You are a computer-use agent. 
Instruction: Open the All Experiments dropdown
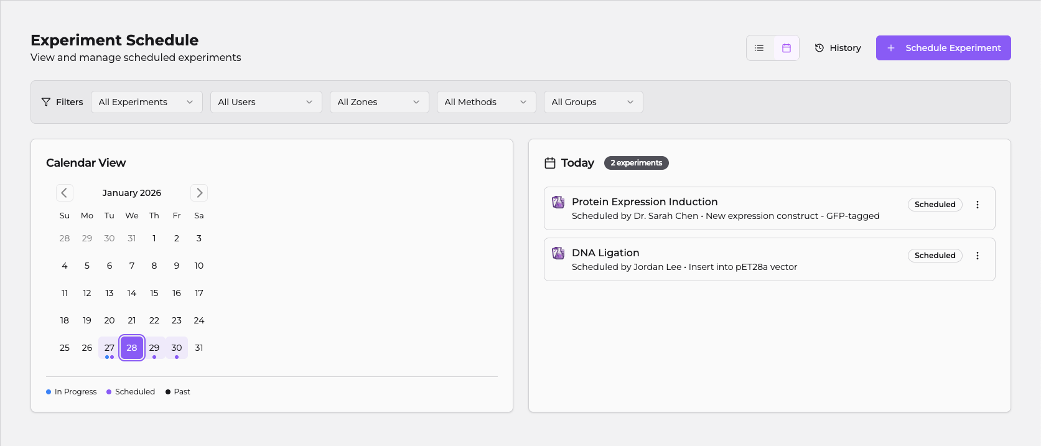pos(147,102)
